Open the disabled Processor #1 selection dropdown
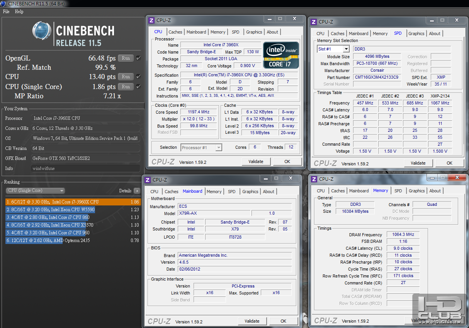 201,148
